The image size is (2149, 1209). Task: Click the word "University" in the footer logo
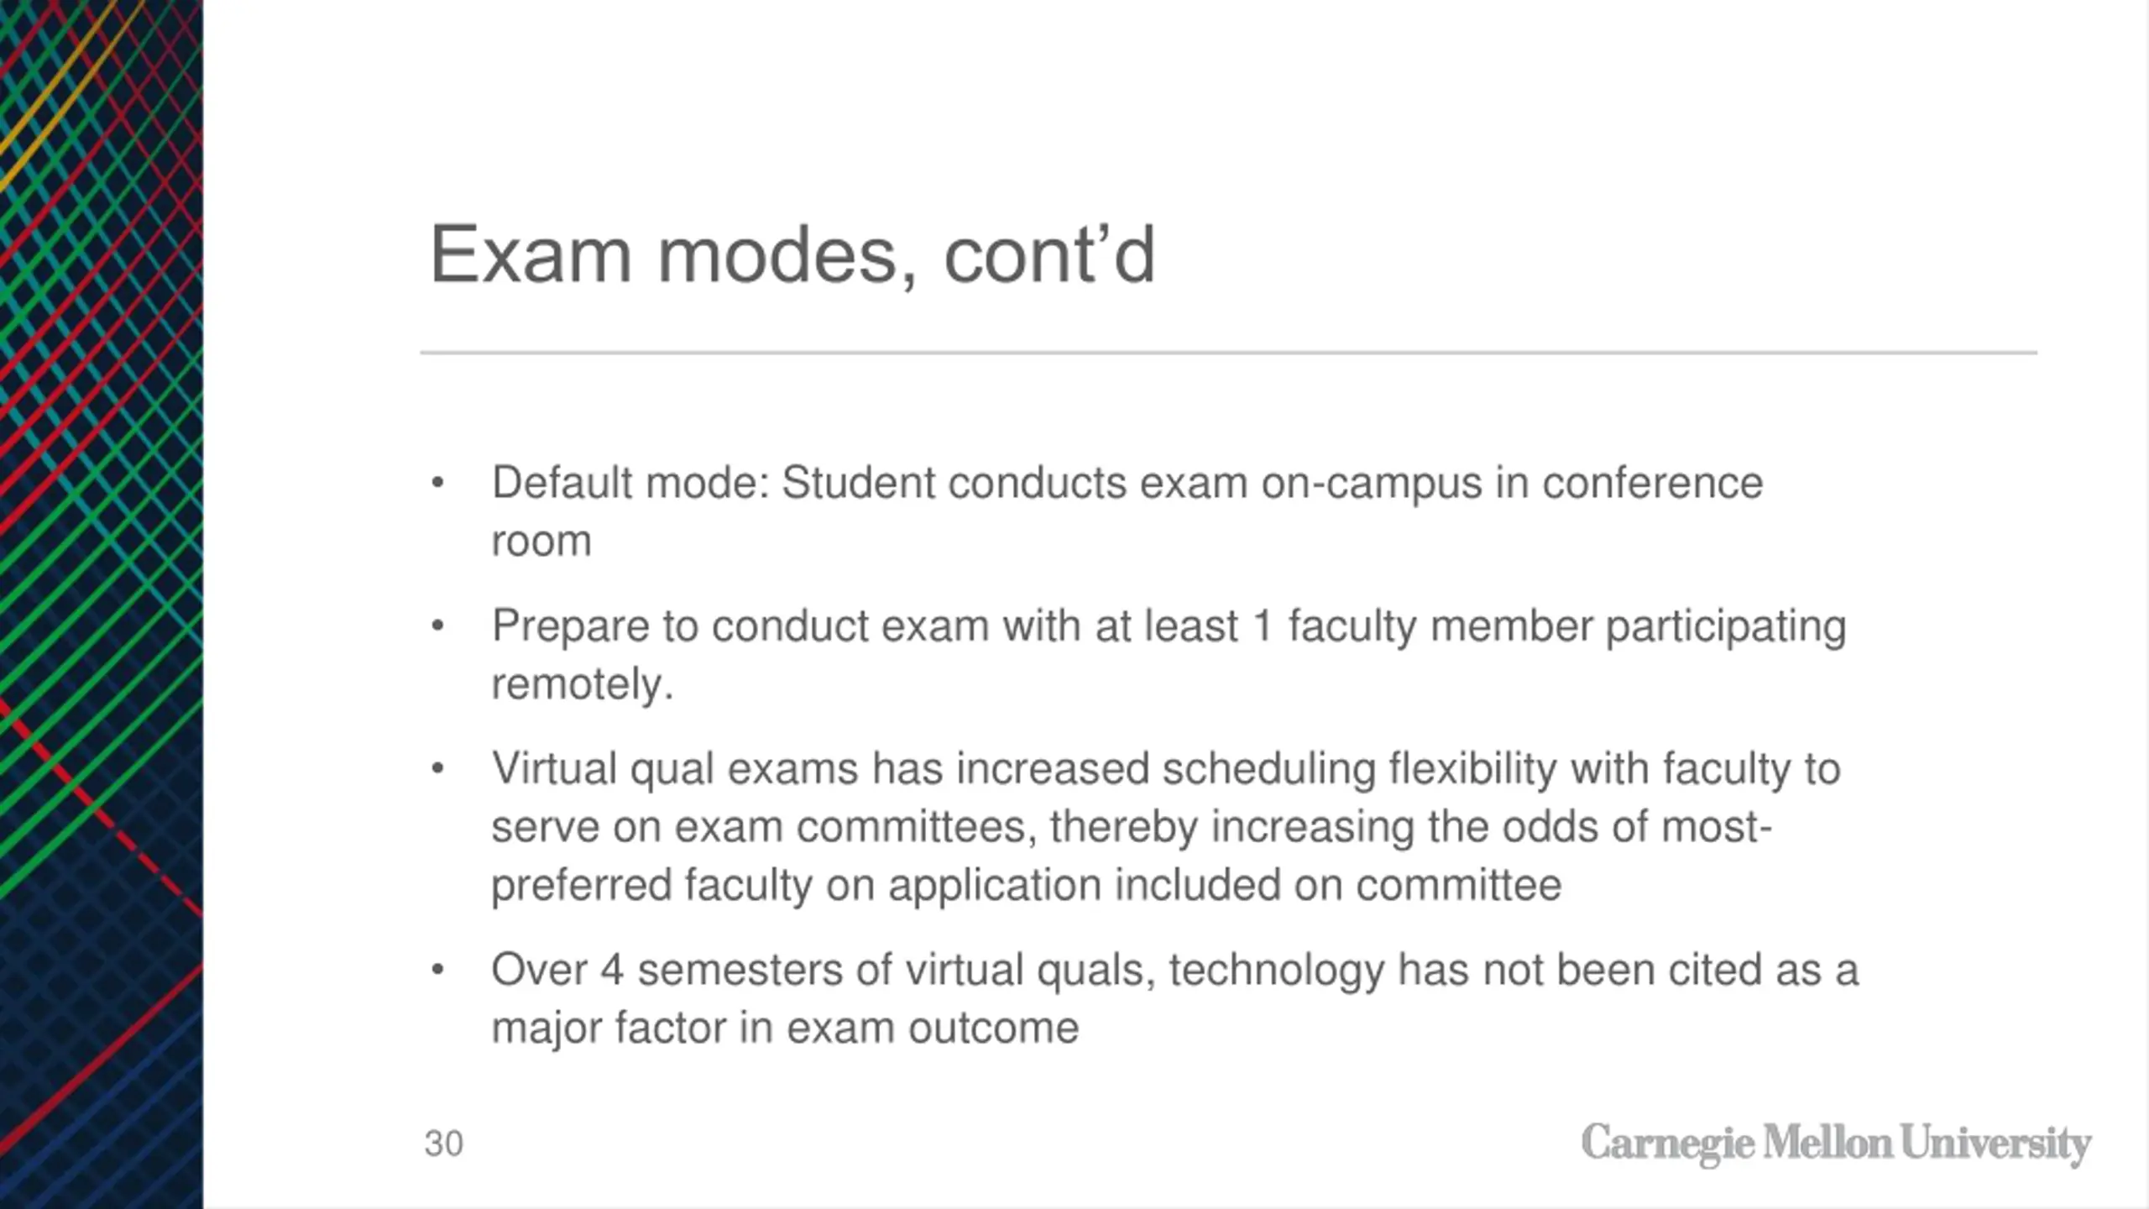1996,1145
